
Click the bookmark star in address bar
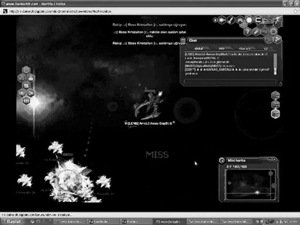tap(296, 11)
